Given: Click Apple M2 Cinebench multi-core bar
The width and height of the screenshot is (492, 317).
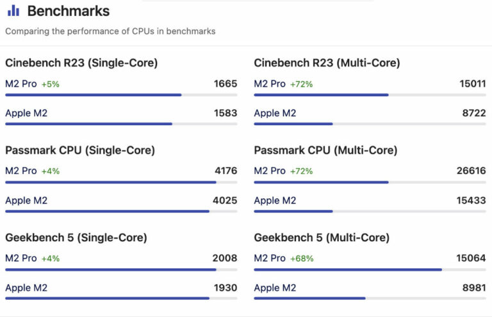Looking at the screenshot, I should tap(293, 124).
